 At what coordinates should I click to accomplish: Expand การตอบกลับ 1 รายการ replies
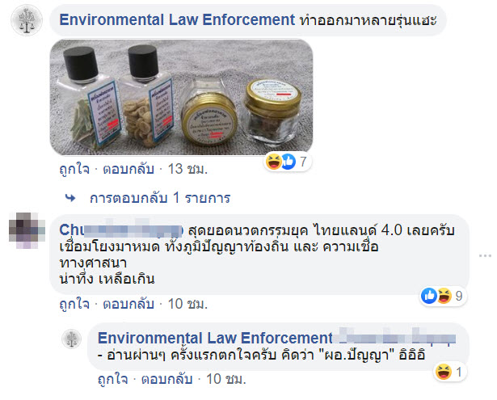[160, 198]
